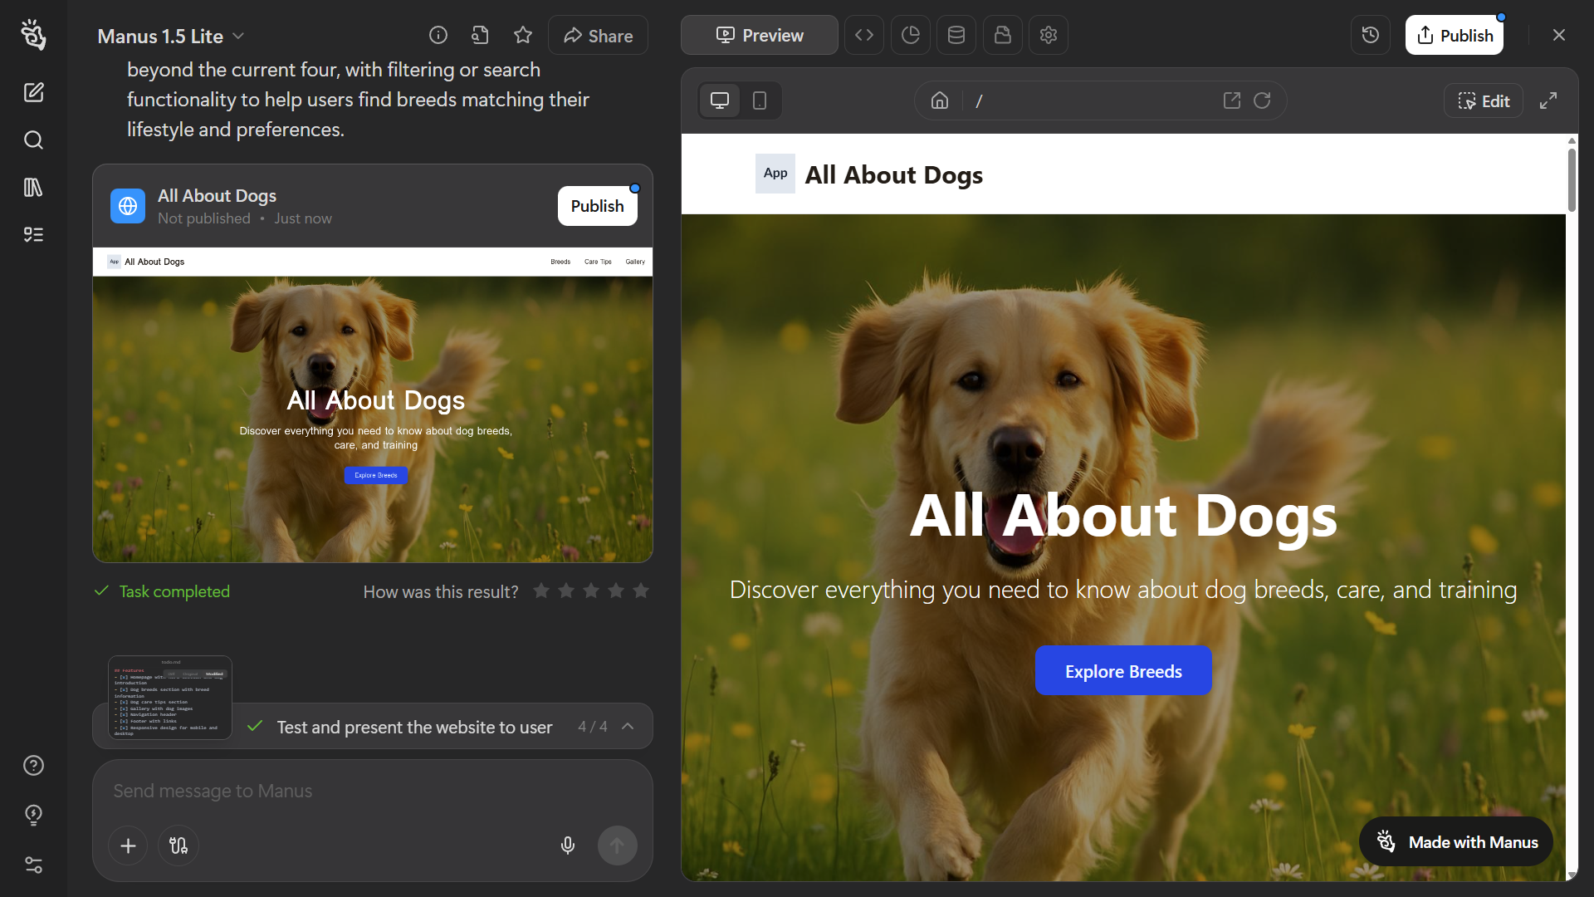
Task: Open the analytics pie chart panel
Action: [x=911, y=35]
